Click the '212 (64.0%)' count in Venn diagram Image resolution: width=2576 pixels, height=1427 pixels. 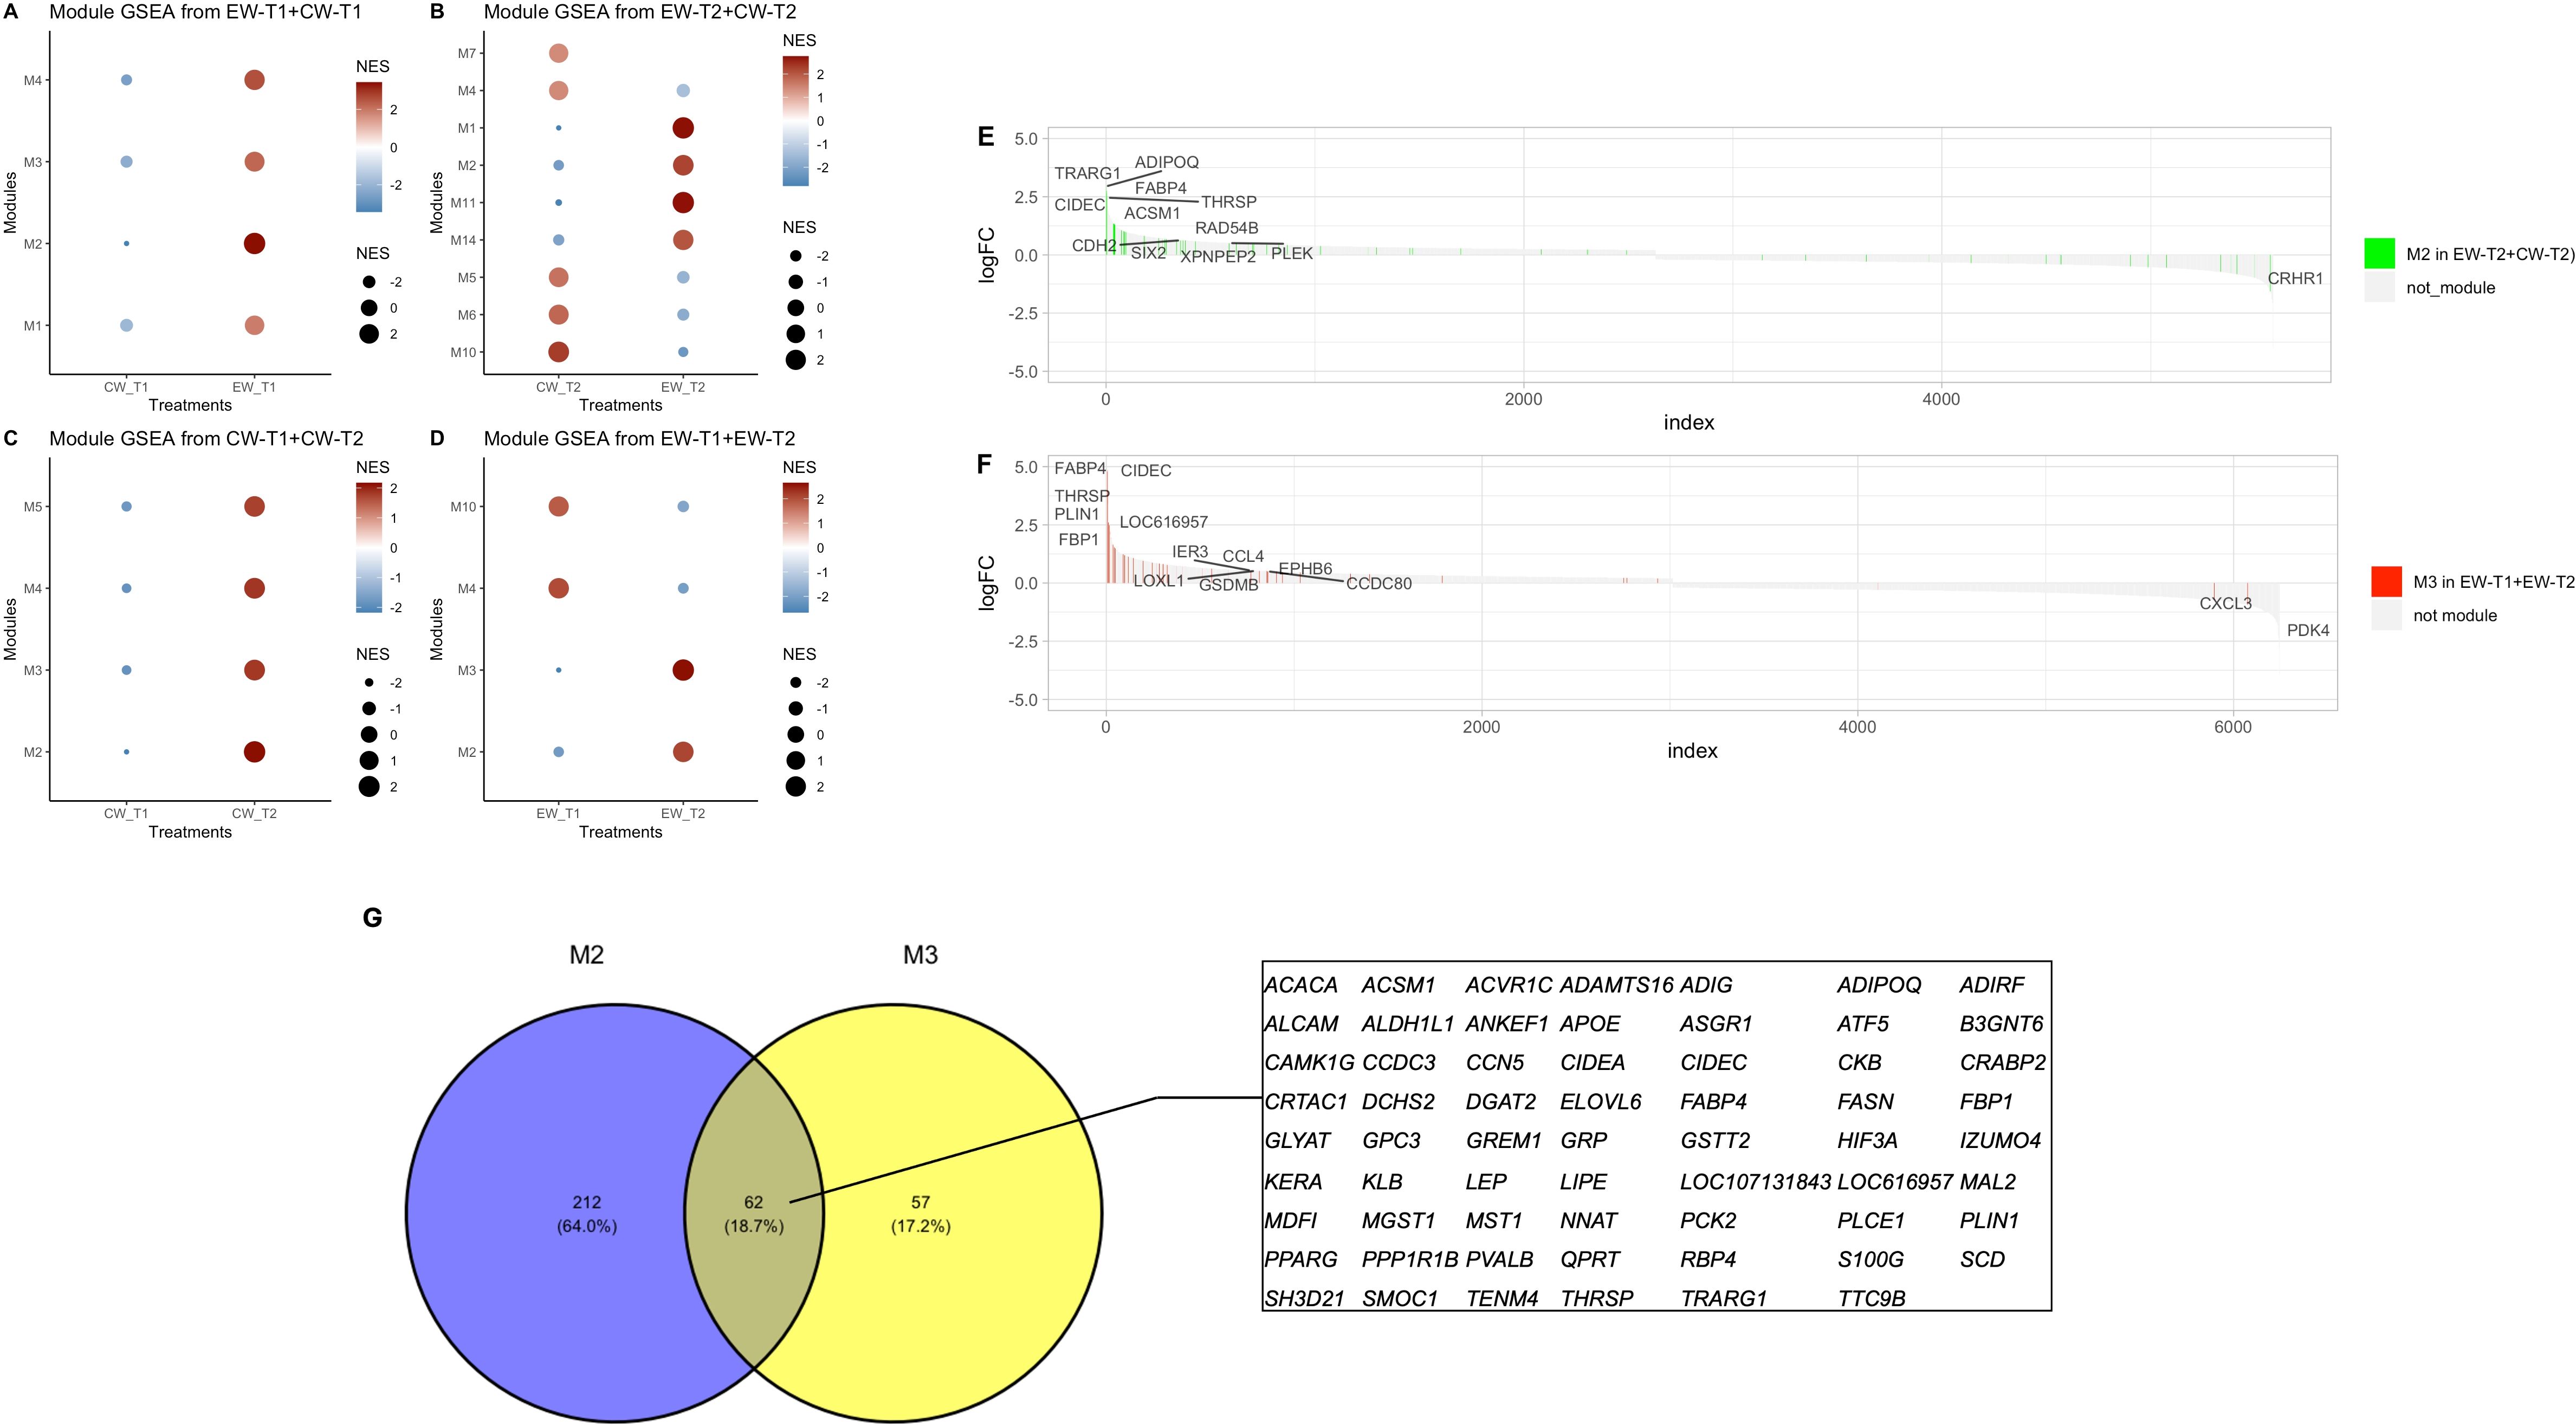[x=587, y=1214]
